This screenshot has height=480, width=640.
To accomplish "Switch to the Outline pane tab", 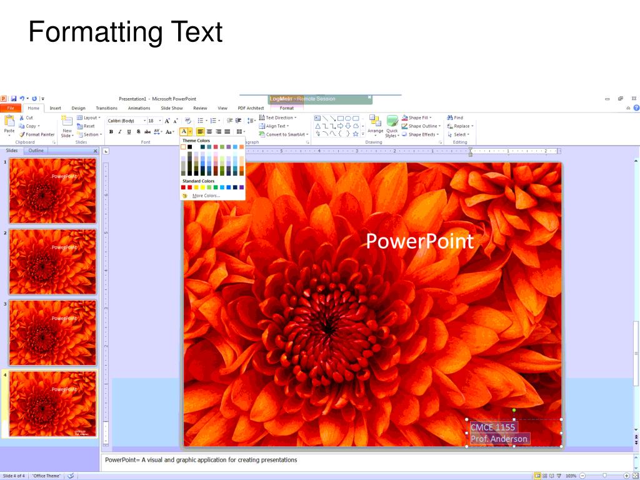I will [36, 151].
